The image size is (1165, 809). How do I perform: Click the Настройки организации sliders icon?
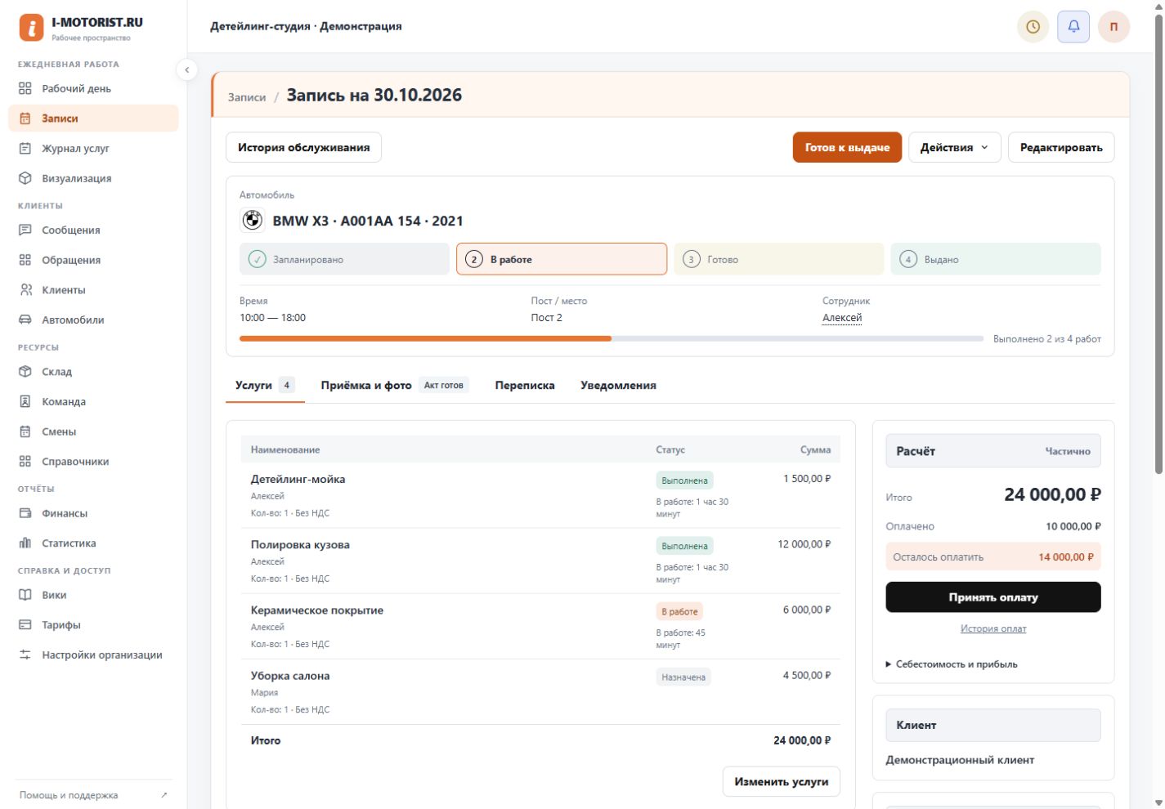click(x=25, y=655)
